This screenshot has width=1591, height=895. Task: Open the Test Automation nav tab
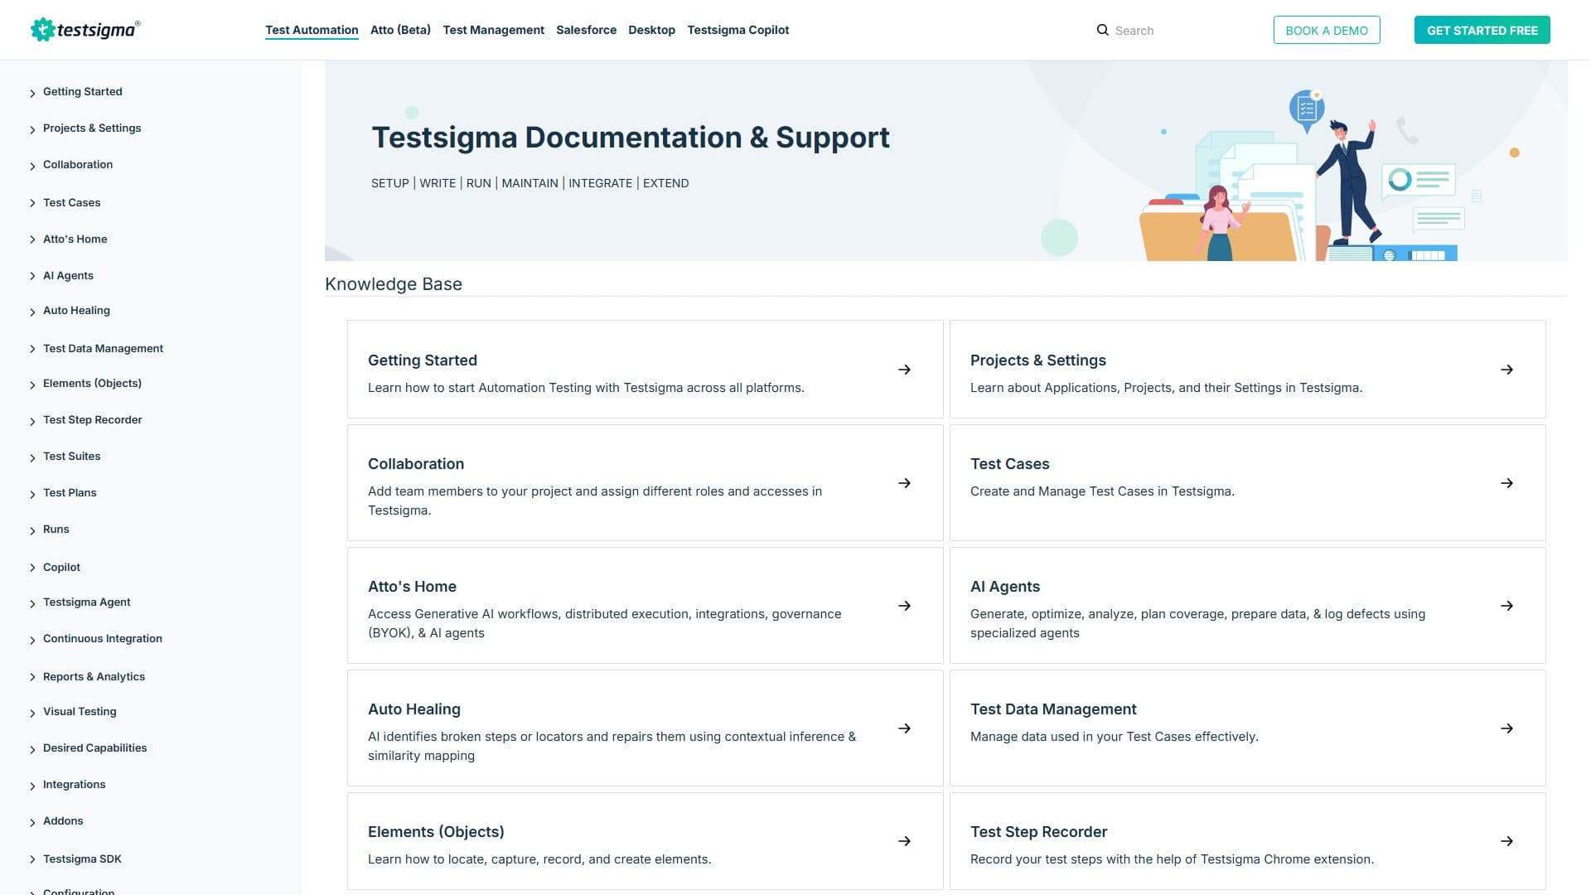coord(312,30)
